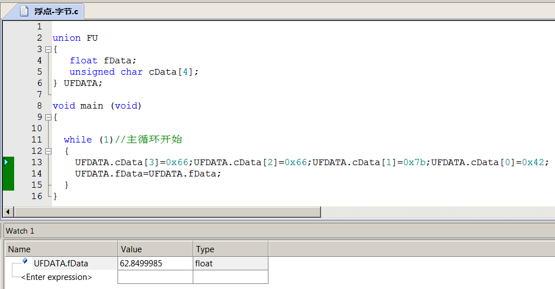Screen dimensions: 555x289
Task: Click the program counter arrow at line 13
Action: (x=6, y=162)
